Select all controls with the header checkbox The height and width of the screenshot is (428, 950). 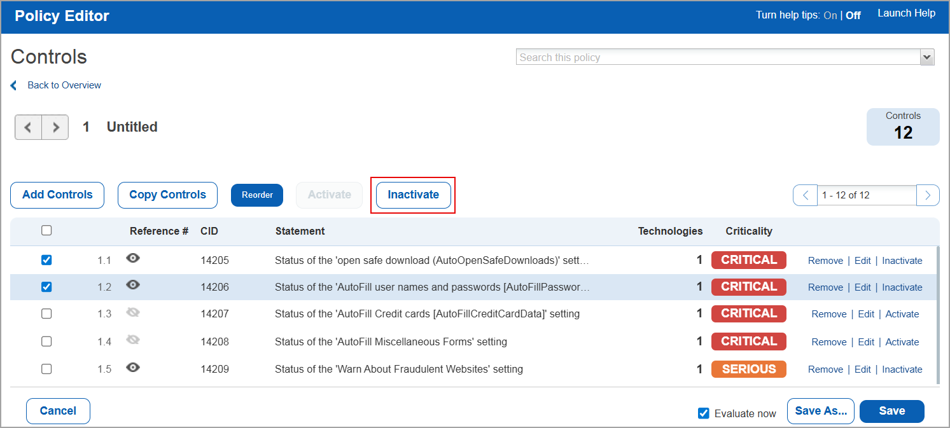46,230
